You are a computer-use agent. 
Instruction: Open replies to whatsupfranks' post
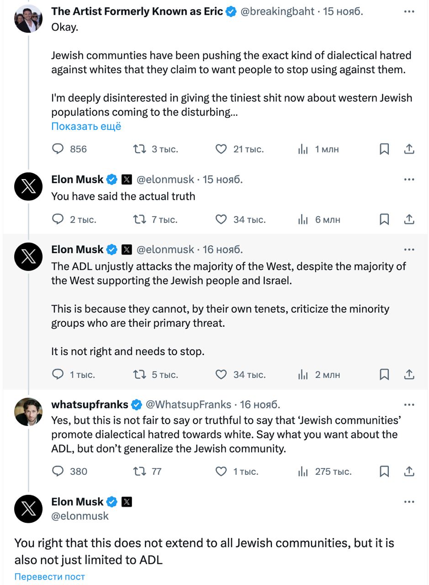58,472
